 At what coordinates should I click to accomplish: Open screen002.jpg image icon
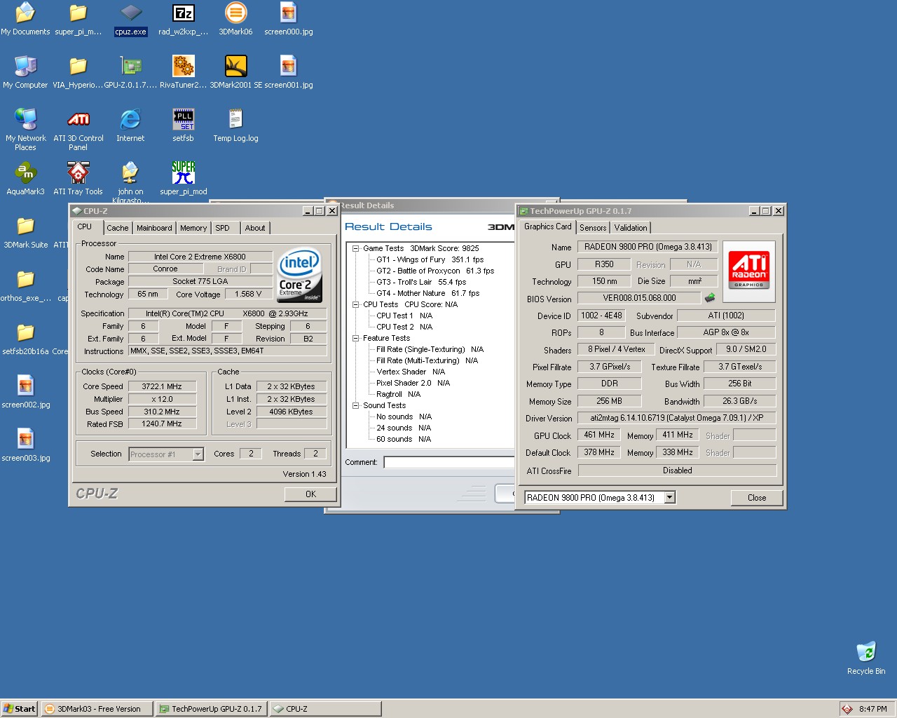coord(25,392)
